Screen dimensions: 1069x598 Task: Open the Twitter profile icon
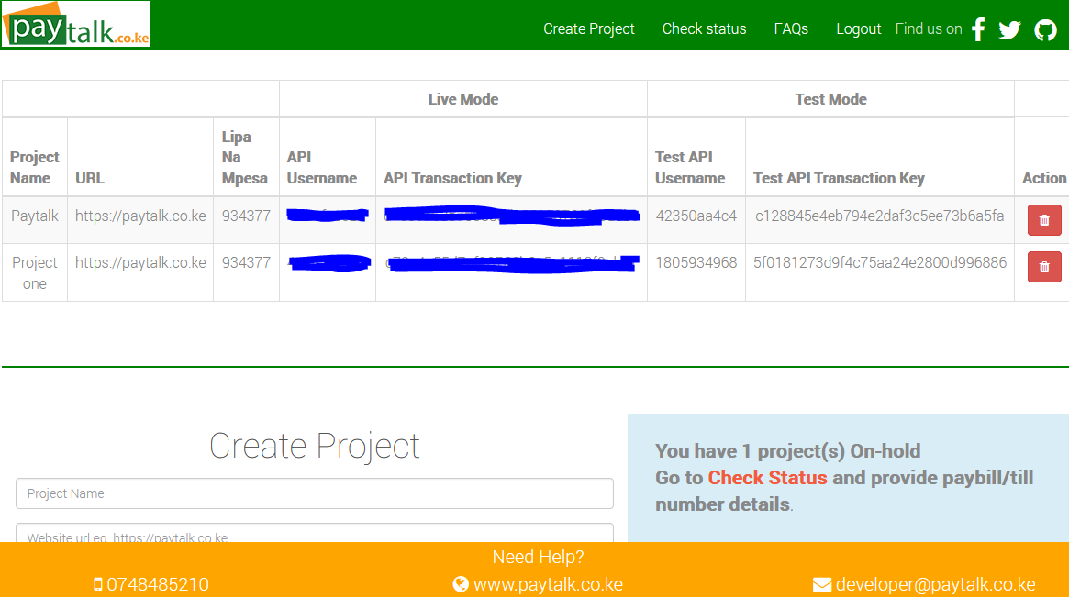point(1009,30)
